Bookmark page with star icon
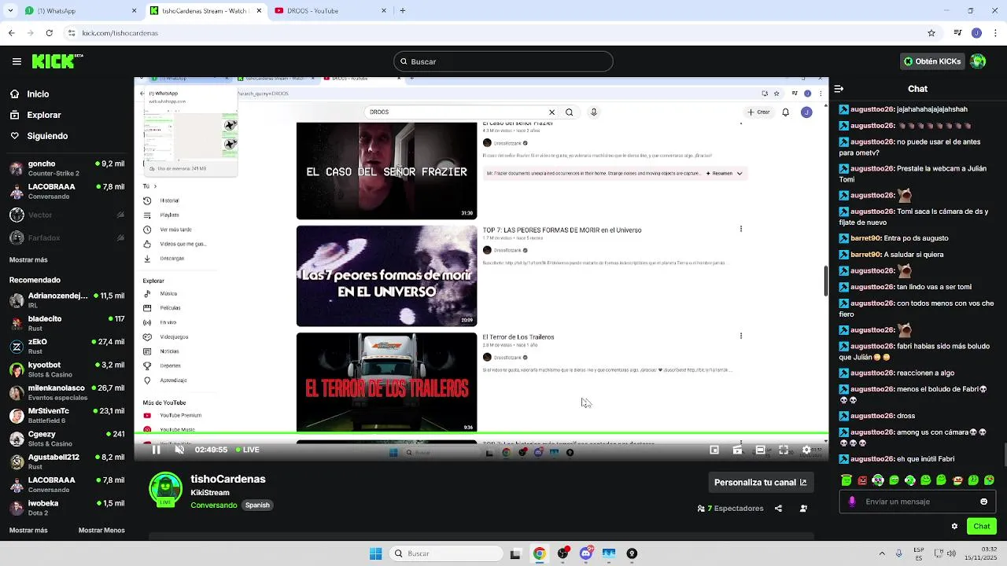Screen dimensions: 1007x566 (x=931, y=33)
